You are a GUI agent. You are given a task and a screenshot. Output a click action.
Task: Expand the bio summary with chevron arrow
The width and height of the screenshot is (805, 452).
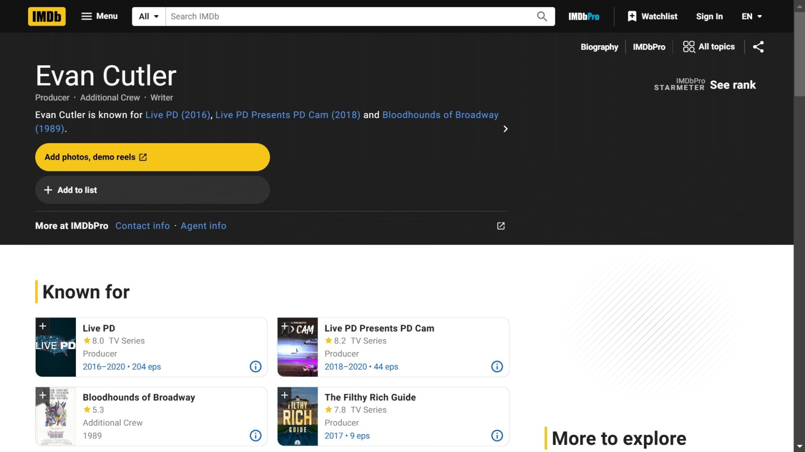(505, 129)
